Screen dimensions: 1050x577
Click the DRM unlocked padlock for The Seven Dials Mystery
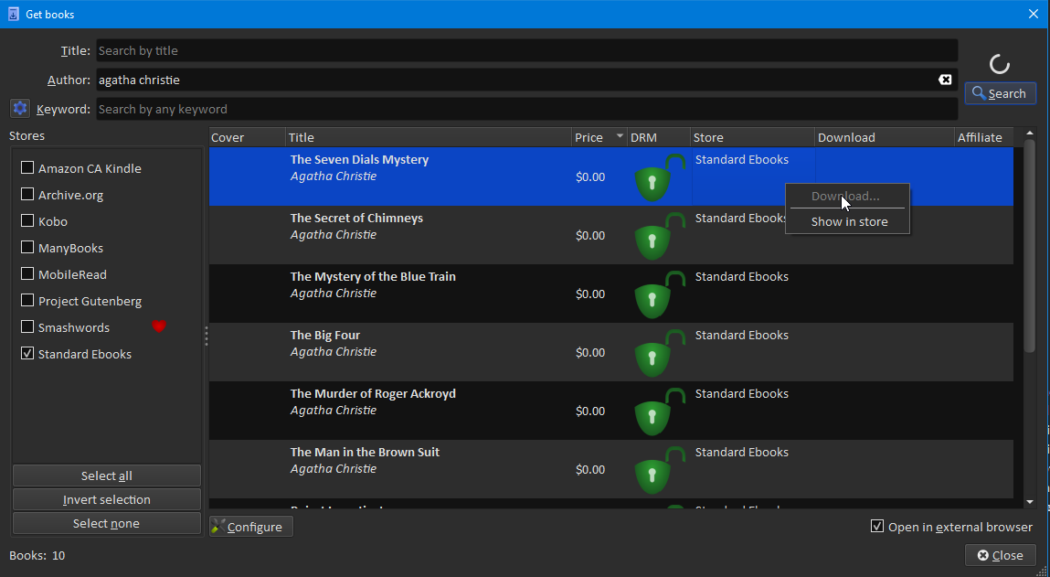pyautogui.click(x=660, y=177)
